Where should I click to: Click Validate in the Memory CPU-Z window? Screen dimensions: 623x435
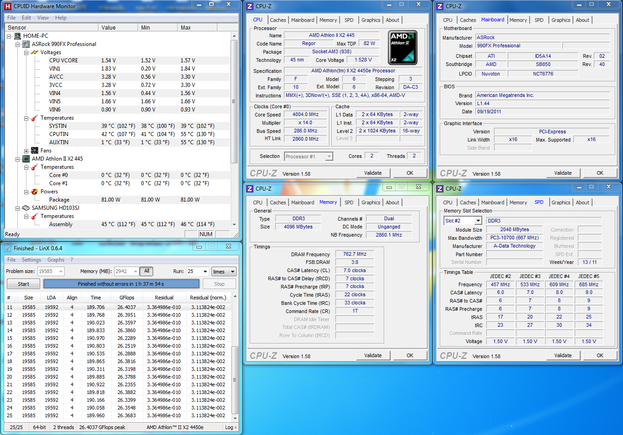pyautogui.click(x=373, y=355)
